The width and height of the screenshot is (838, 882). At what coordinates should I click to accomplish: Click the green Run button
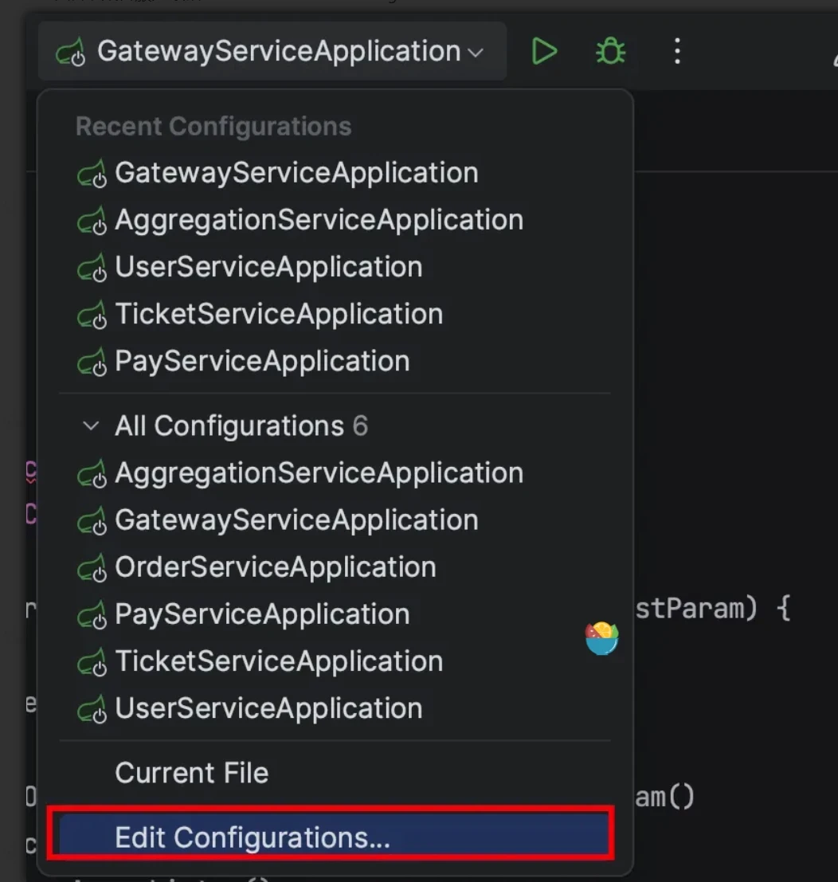[x=544, y=52]
